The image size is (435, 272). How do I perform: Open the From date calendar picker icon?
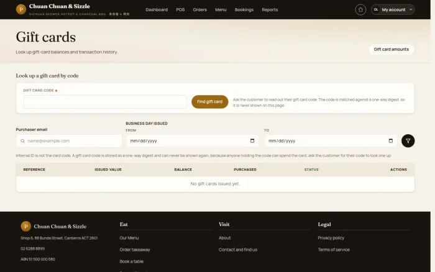click(252, 141)
